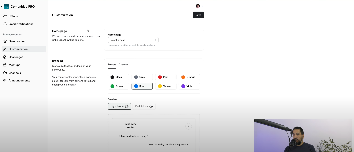Open Email Notifications settings

coord(24,24)
